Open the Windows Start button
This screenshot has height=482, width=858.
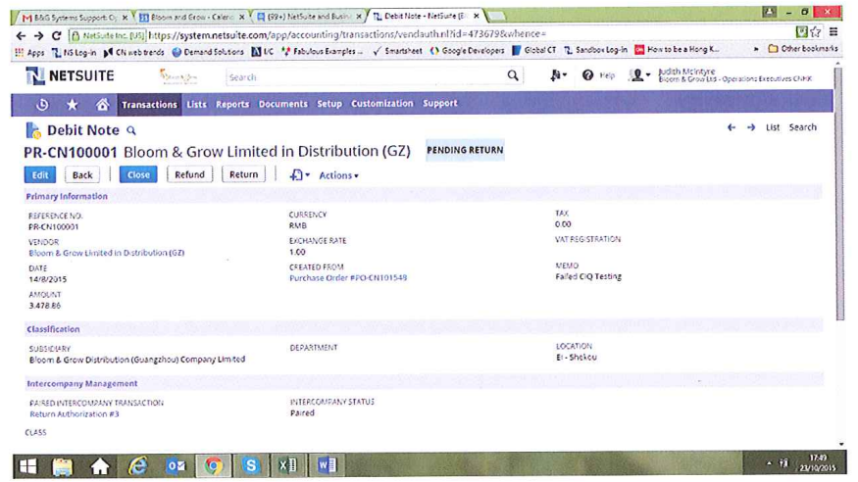tap(27, 466)
